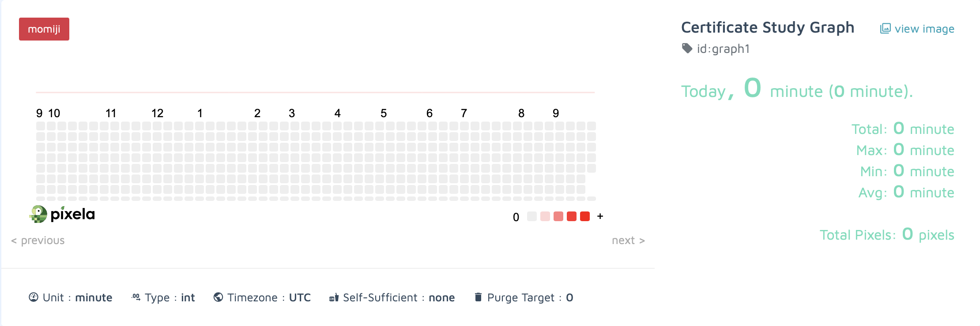The height and width of the screenshot is (326, 980).
Task: Open the view image link
Action: tap(924, 29)
